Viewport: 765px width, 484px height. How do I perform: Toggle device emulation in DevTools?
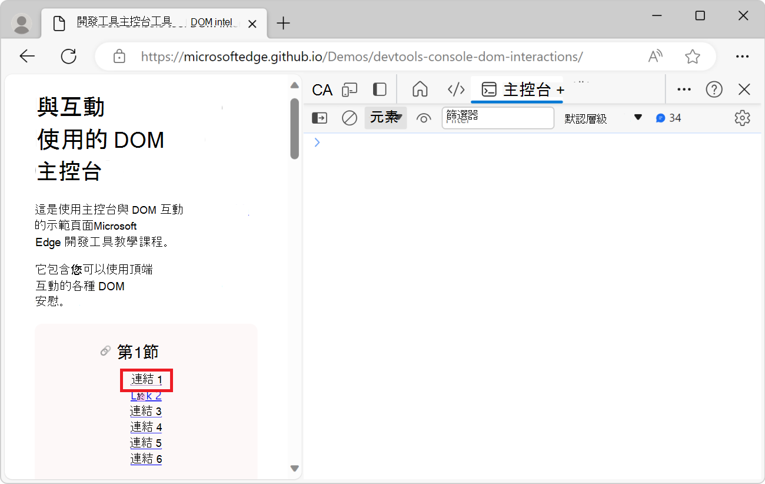tap(350, 89)
